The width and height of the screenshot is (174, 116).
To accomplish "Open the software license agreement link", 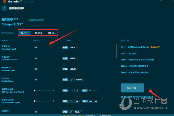I will coord(143,97).
